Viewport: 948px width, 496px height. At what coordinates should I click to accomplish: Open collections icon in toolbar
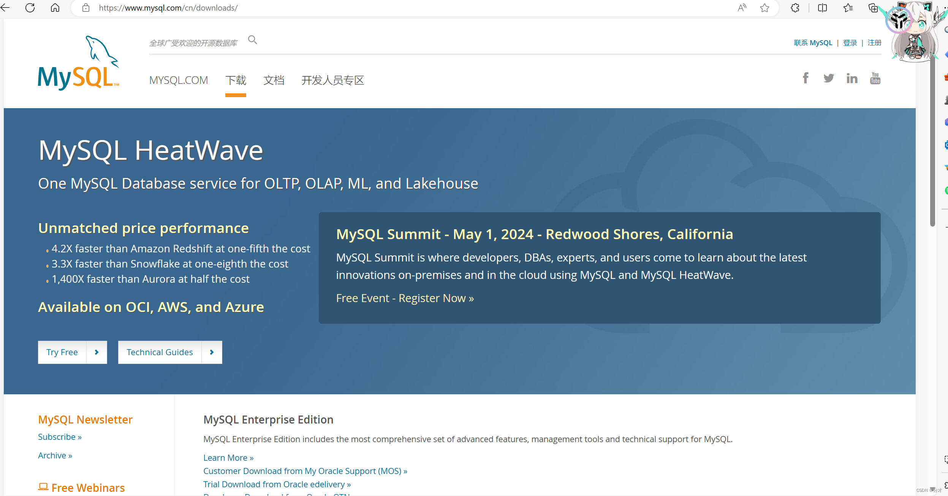pos(873,8)
